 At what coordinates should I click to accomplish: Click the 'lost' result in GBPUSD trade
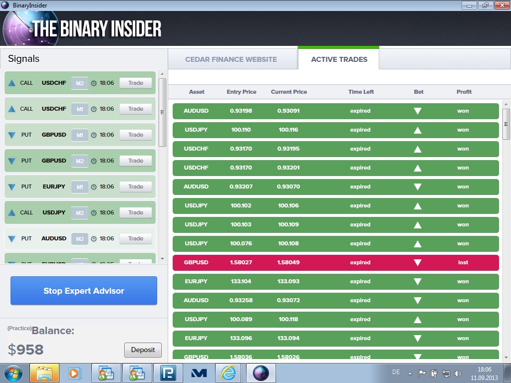point(463,262)
